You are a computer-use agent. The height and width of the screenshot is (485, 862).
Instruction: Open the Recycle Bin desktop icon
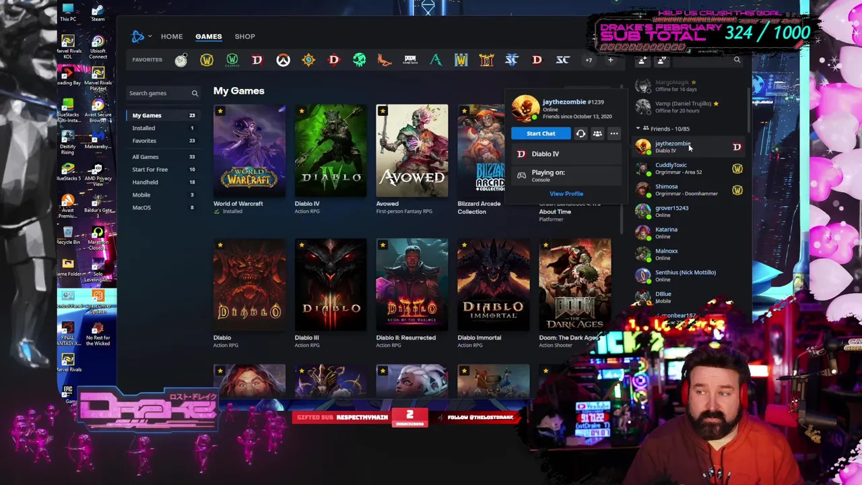68,236
